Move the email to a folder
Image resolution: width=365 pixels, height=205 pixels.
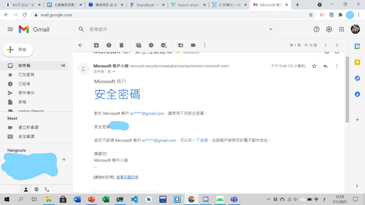coord(181,45)
